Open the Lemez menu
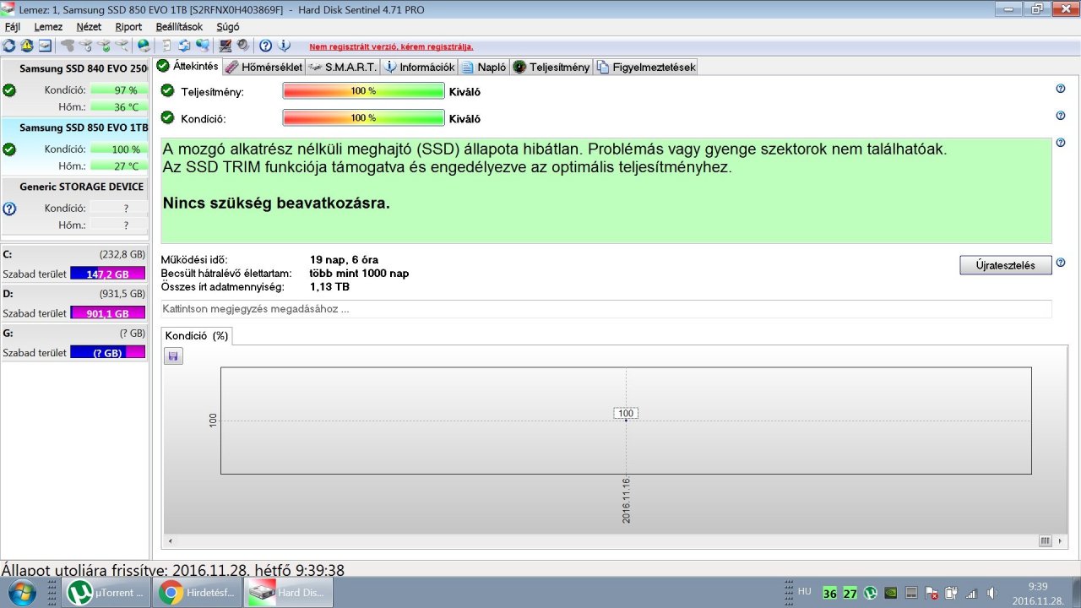 click(x=48, y=27)
